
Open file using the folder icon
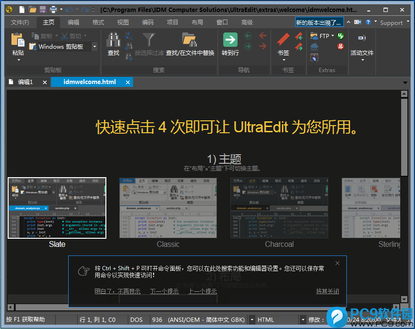tap(32, 10)
